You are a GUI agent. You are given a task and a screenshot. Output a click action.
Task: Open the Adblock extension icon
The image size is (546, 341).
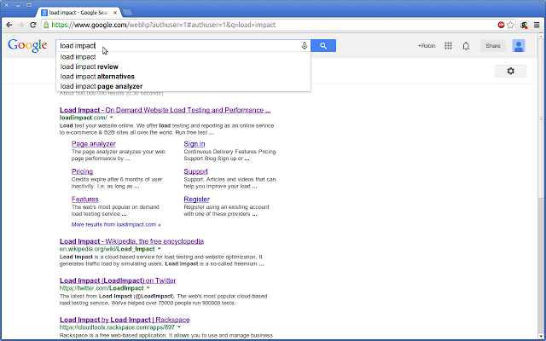coord(501,25)
